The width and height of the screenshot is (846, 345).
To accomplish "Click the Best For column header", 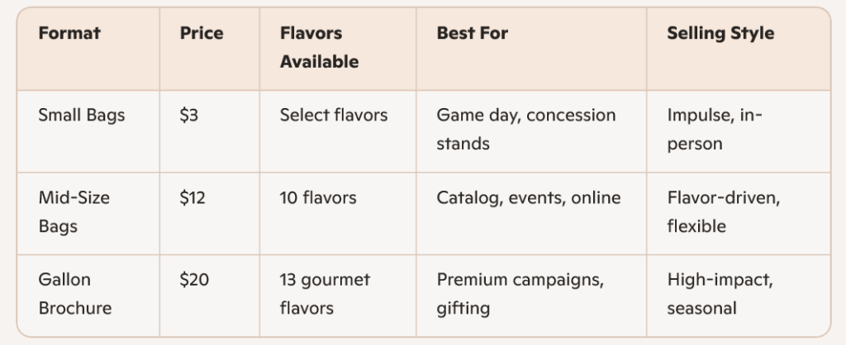I will point(473,34).
